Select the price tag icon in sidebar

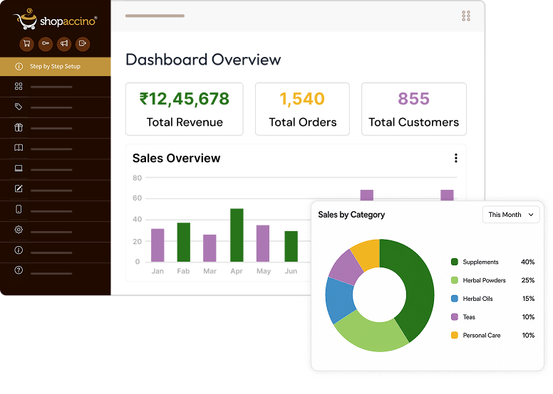pos(19,107)
